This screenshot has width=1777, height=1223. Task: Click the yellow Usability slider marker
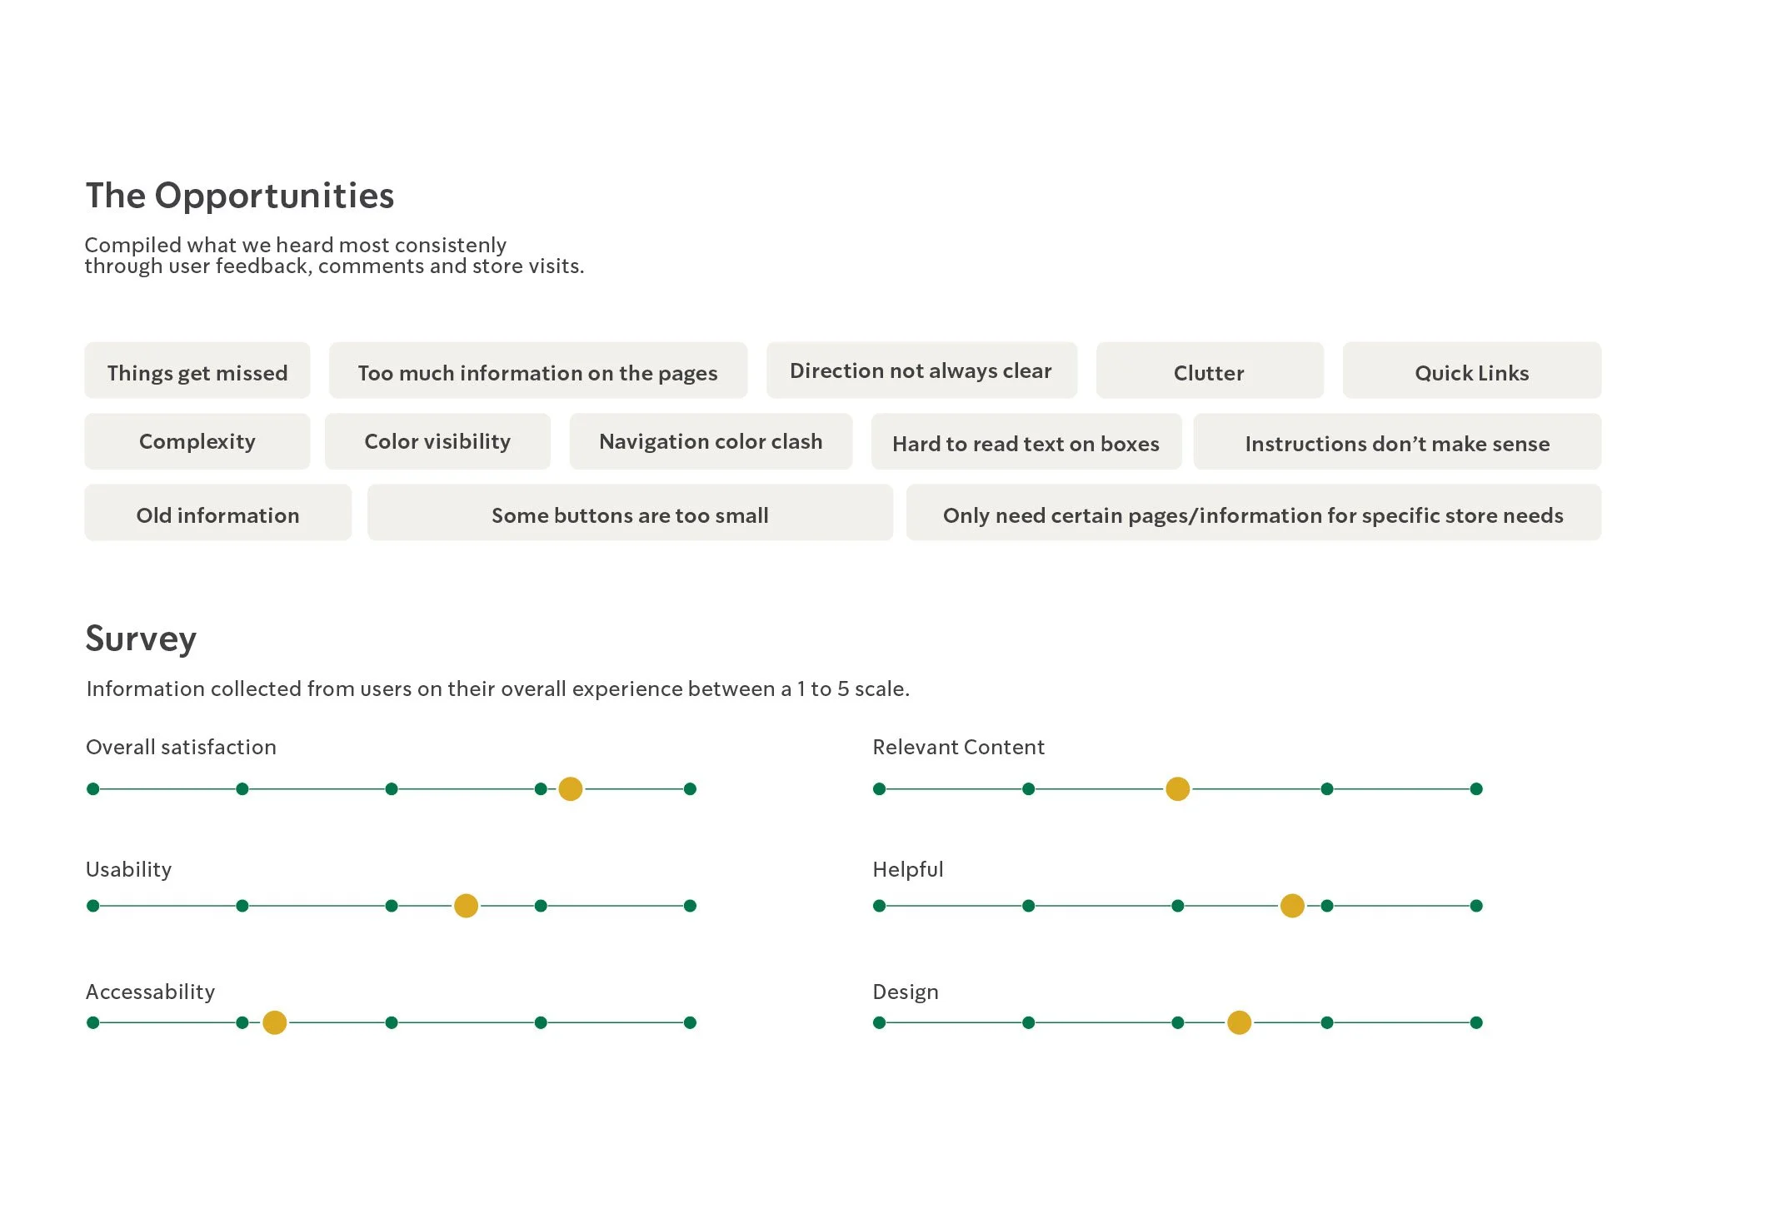(x=466, y=906)
